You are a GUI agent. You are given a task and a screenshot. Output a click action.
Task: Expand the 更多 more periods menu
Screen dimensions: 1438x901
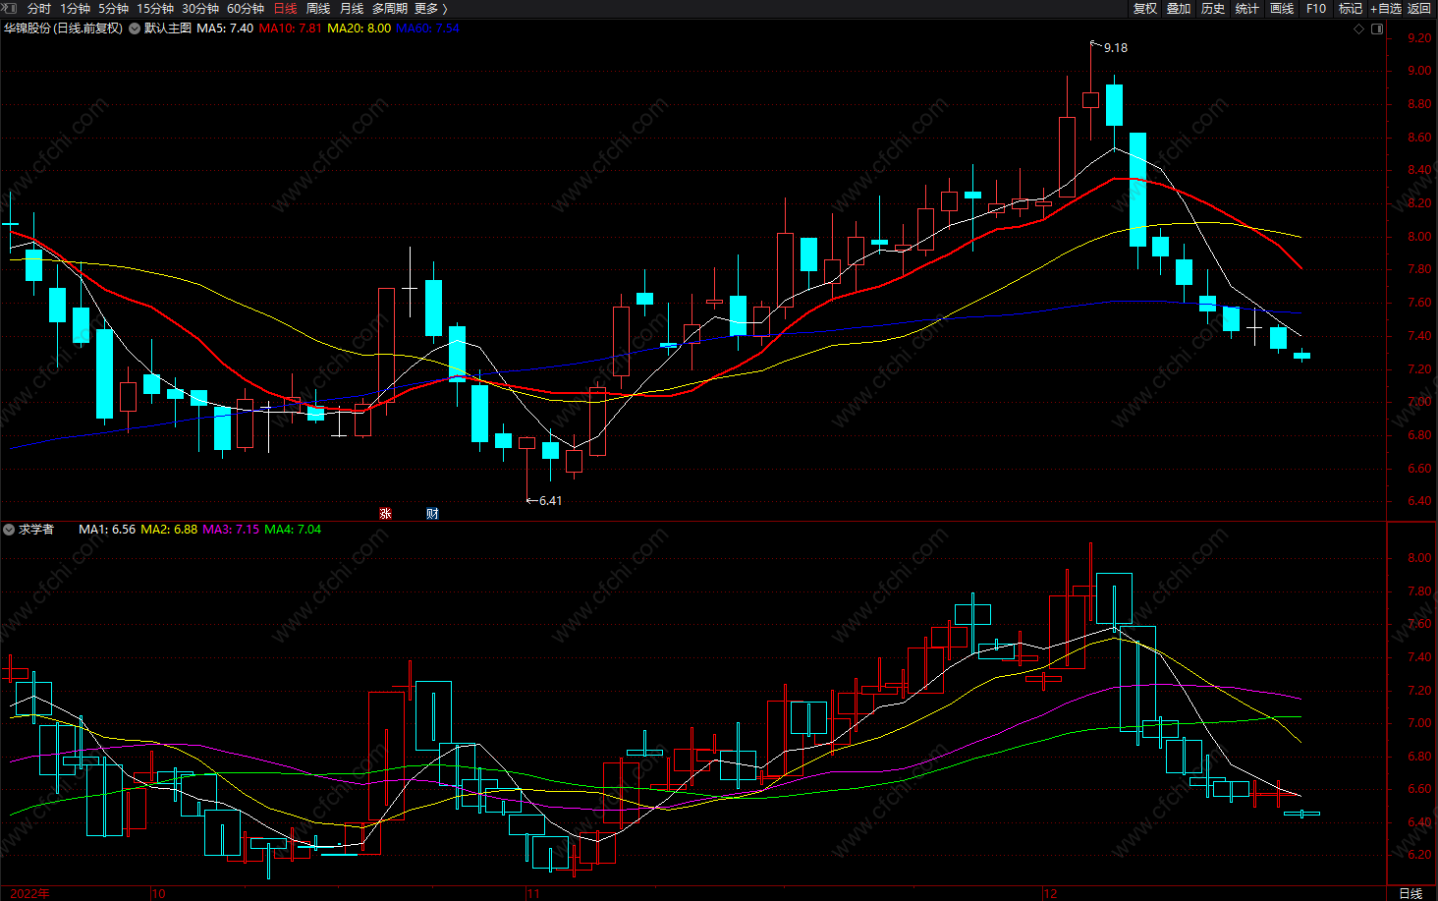coord(430,9)
